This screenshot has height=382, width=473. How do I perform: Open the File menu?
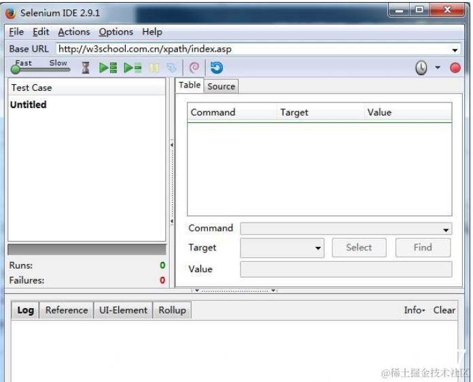[x=16, y=32]
